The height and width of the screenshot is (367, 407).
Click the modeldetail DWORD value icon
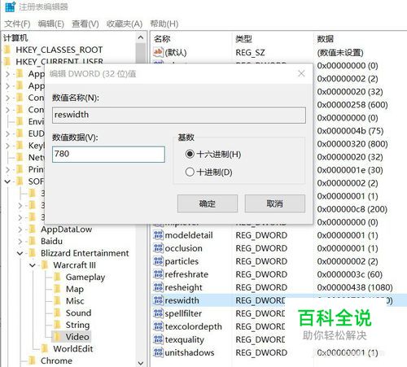pyautogui.click(x=158, y=235)
